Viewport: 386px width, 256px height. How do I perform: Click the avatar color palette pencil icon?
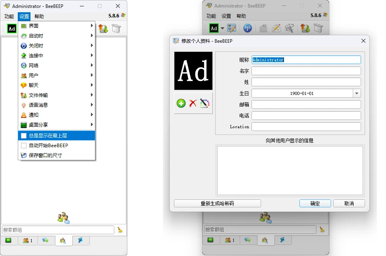[x=205, y=103]
